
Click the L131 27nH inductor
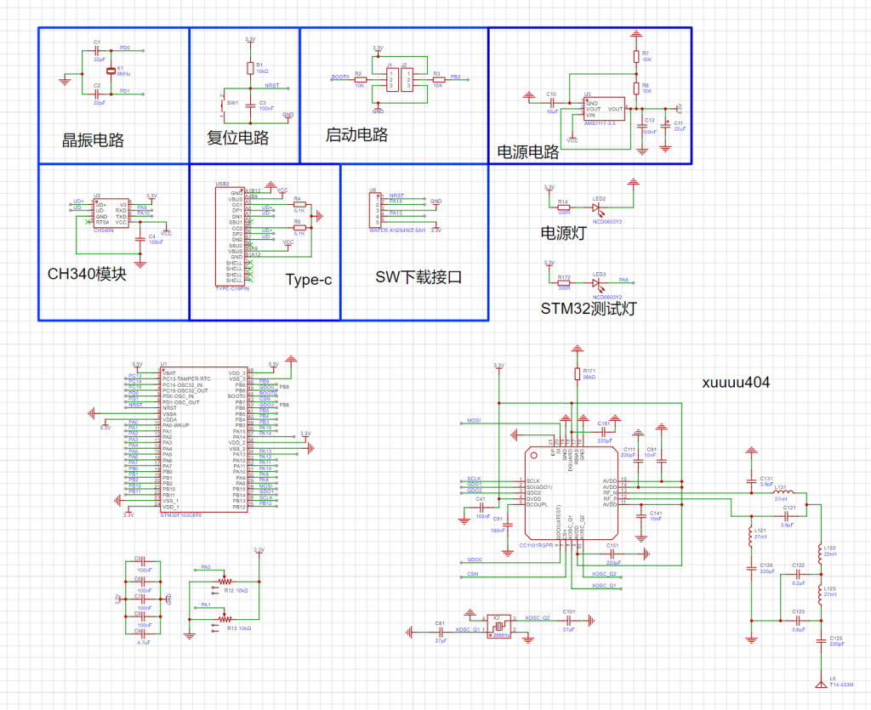pos(782,491)
